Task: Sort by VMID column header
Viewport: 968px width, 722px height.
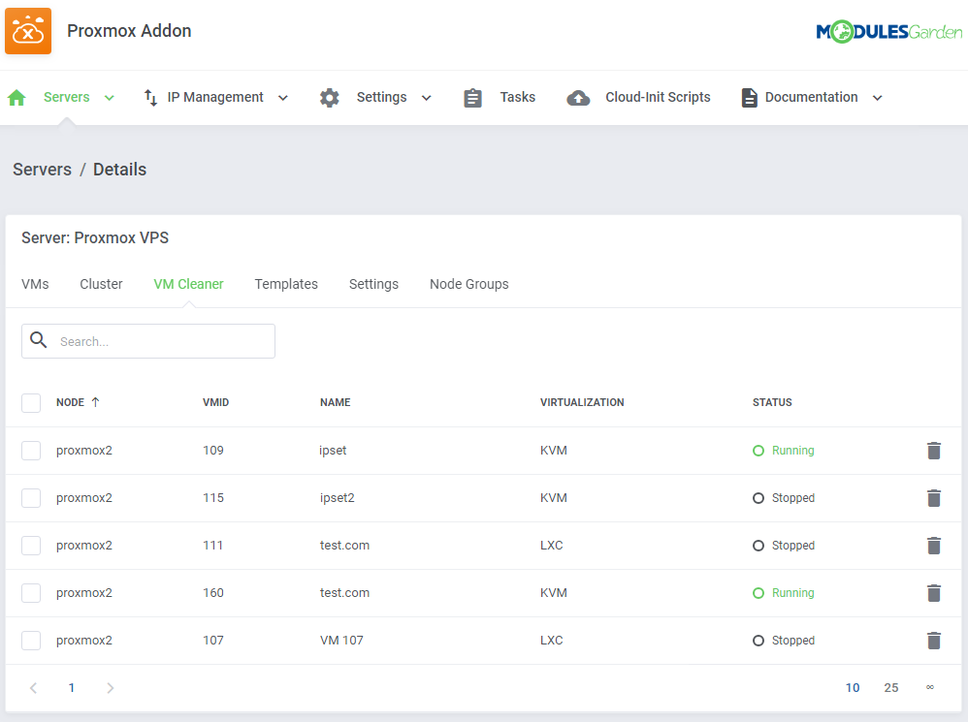Action: pos(215,402)
